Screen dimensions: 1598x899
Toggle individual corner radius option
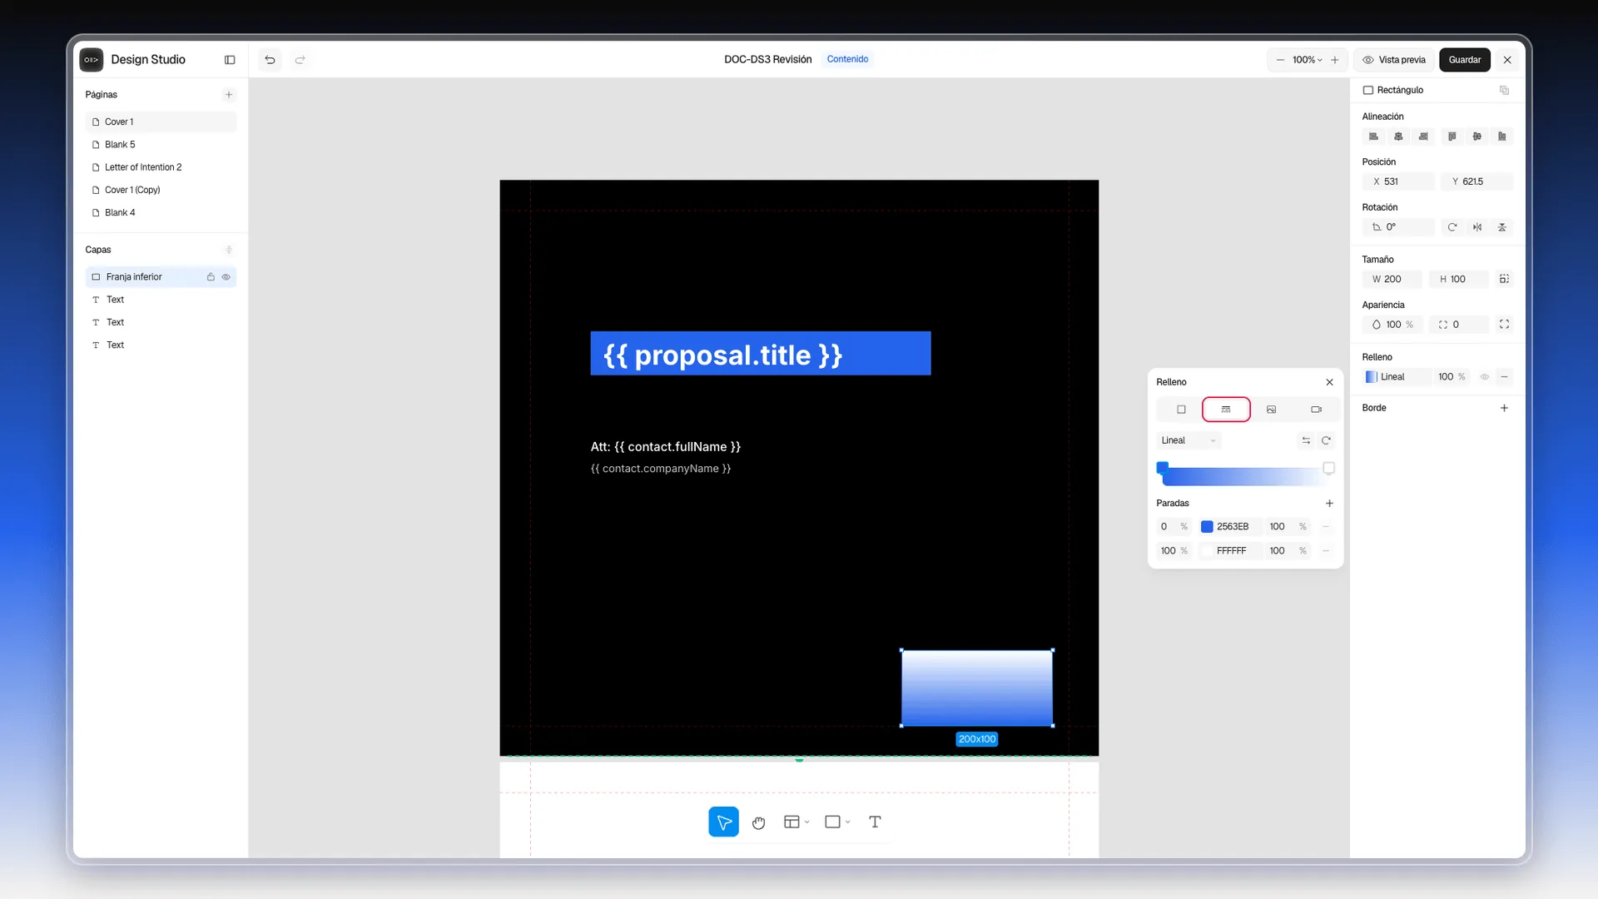pyautogui.click(x=1504, y=325)
